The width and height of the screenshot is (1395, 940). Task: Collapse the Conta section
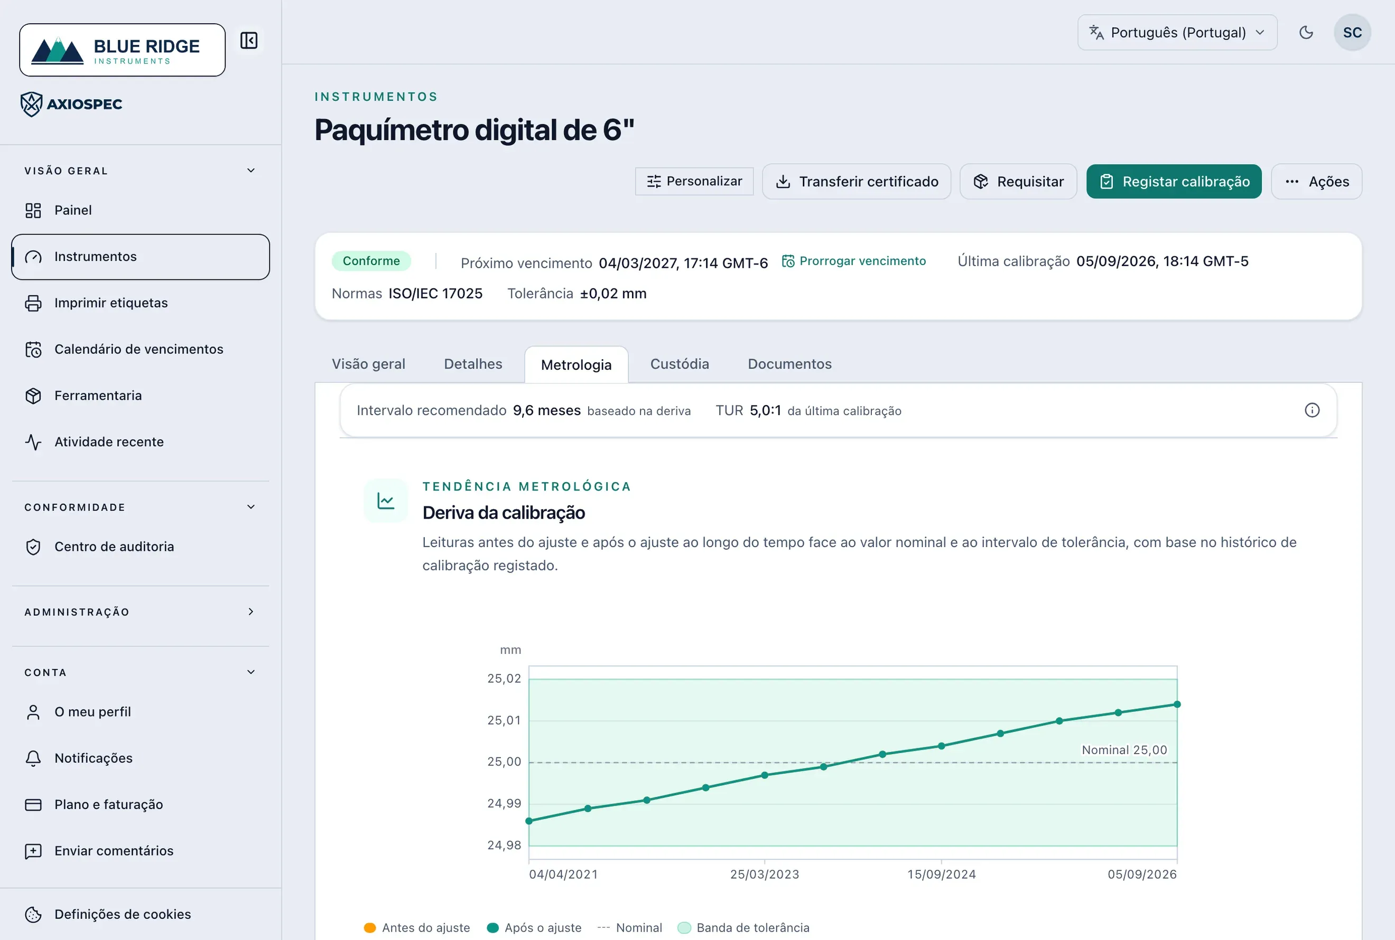click(x=141, y=673)
